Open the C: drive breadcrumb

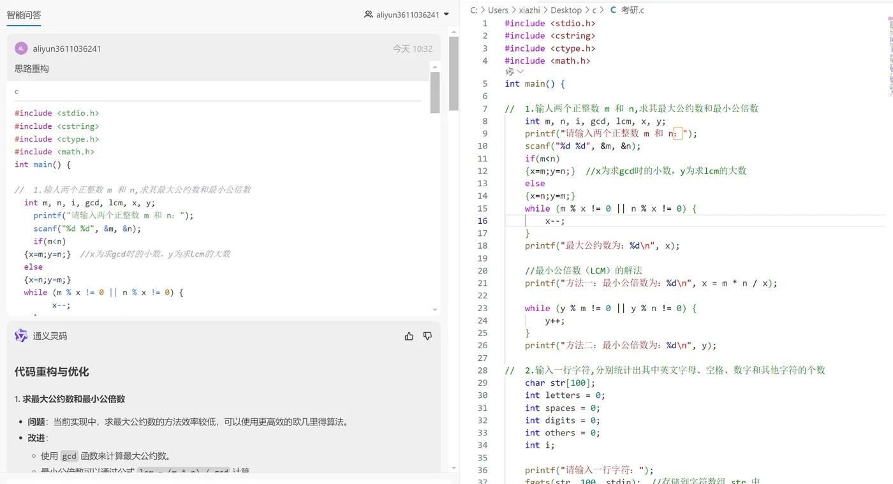coord(474,10)
